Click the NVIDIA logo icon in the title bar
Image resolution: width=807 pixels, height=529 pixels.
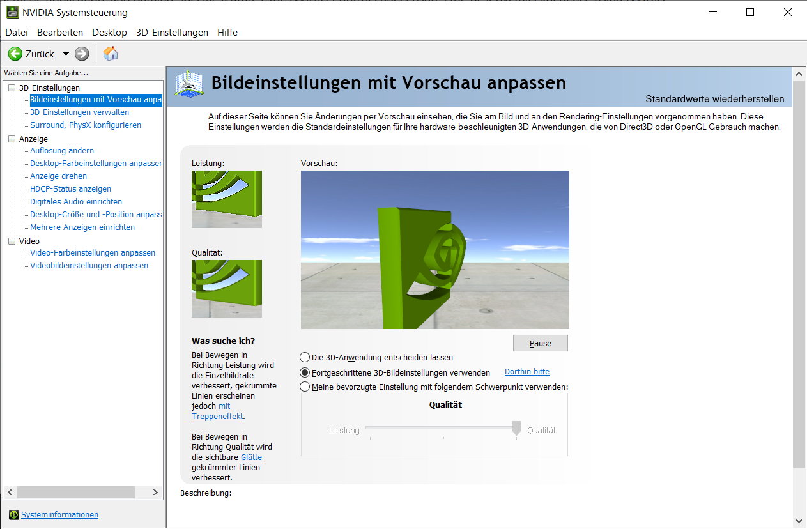pyautogui.click(x=12, y=12)
